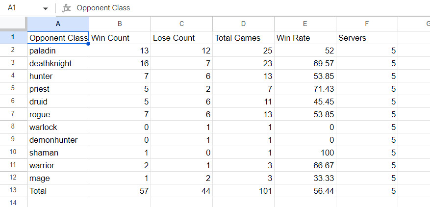This screenshot has width=430, height=207.
Task: Select row 13 header
Action: [13, 190]
